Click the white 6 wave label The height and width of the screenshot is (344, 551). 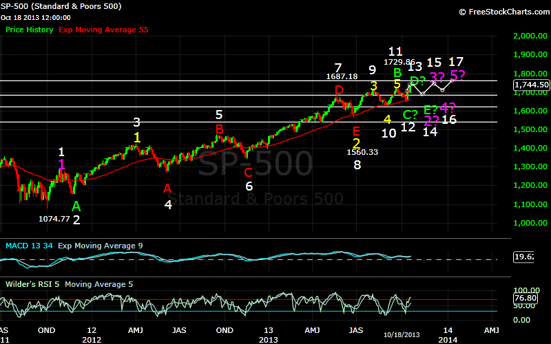tap(249, 186)
